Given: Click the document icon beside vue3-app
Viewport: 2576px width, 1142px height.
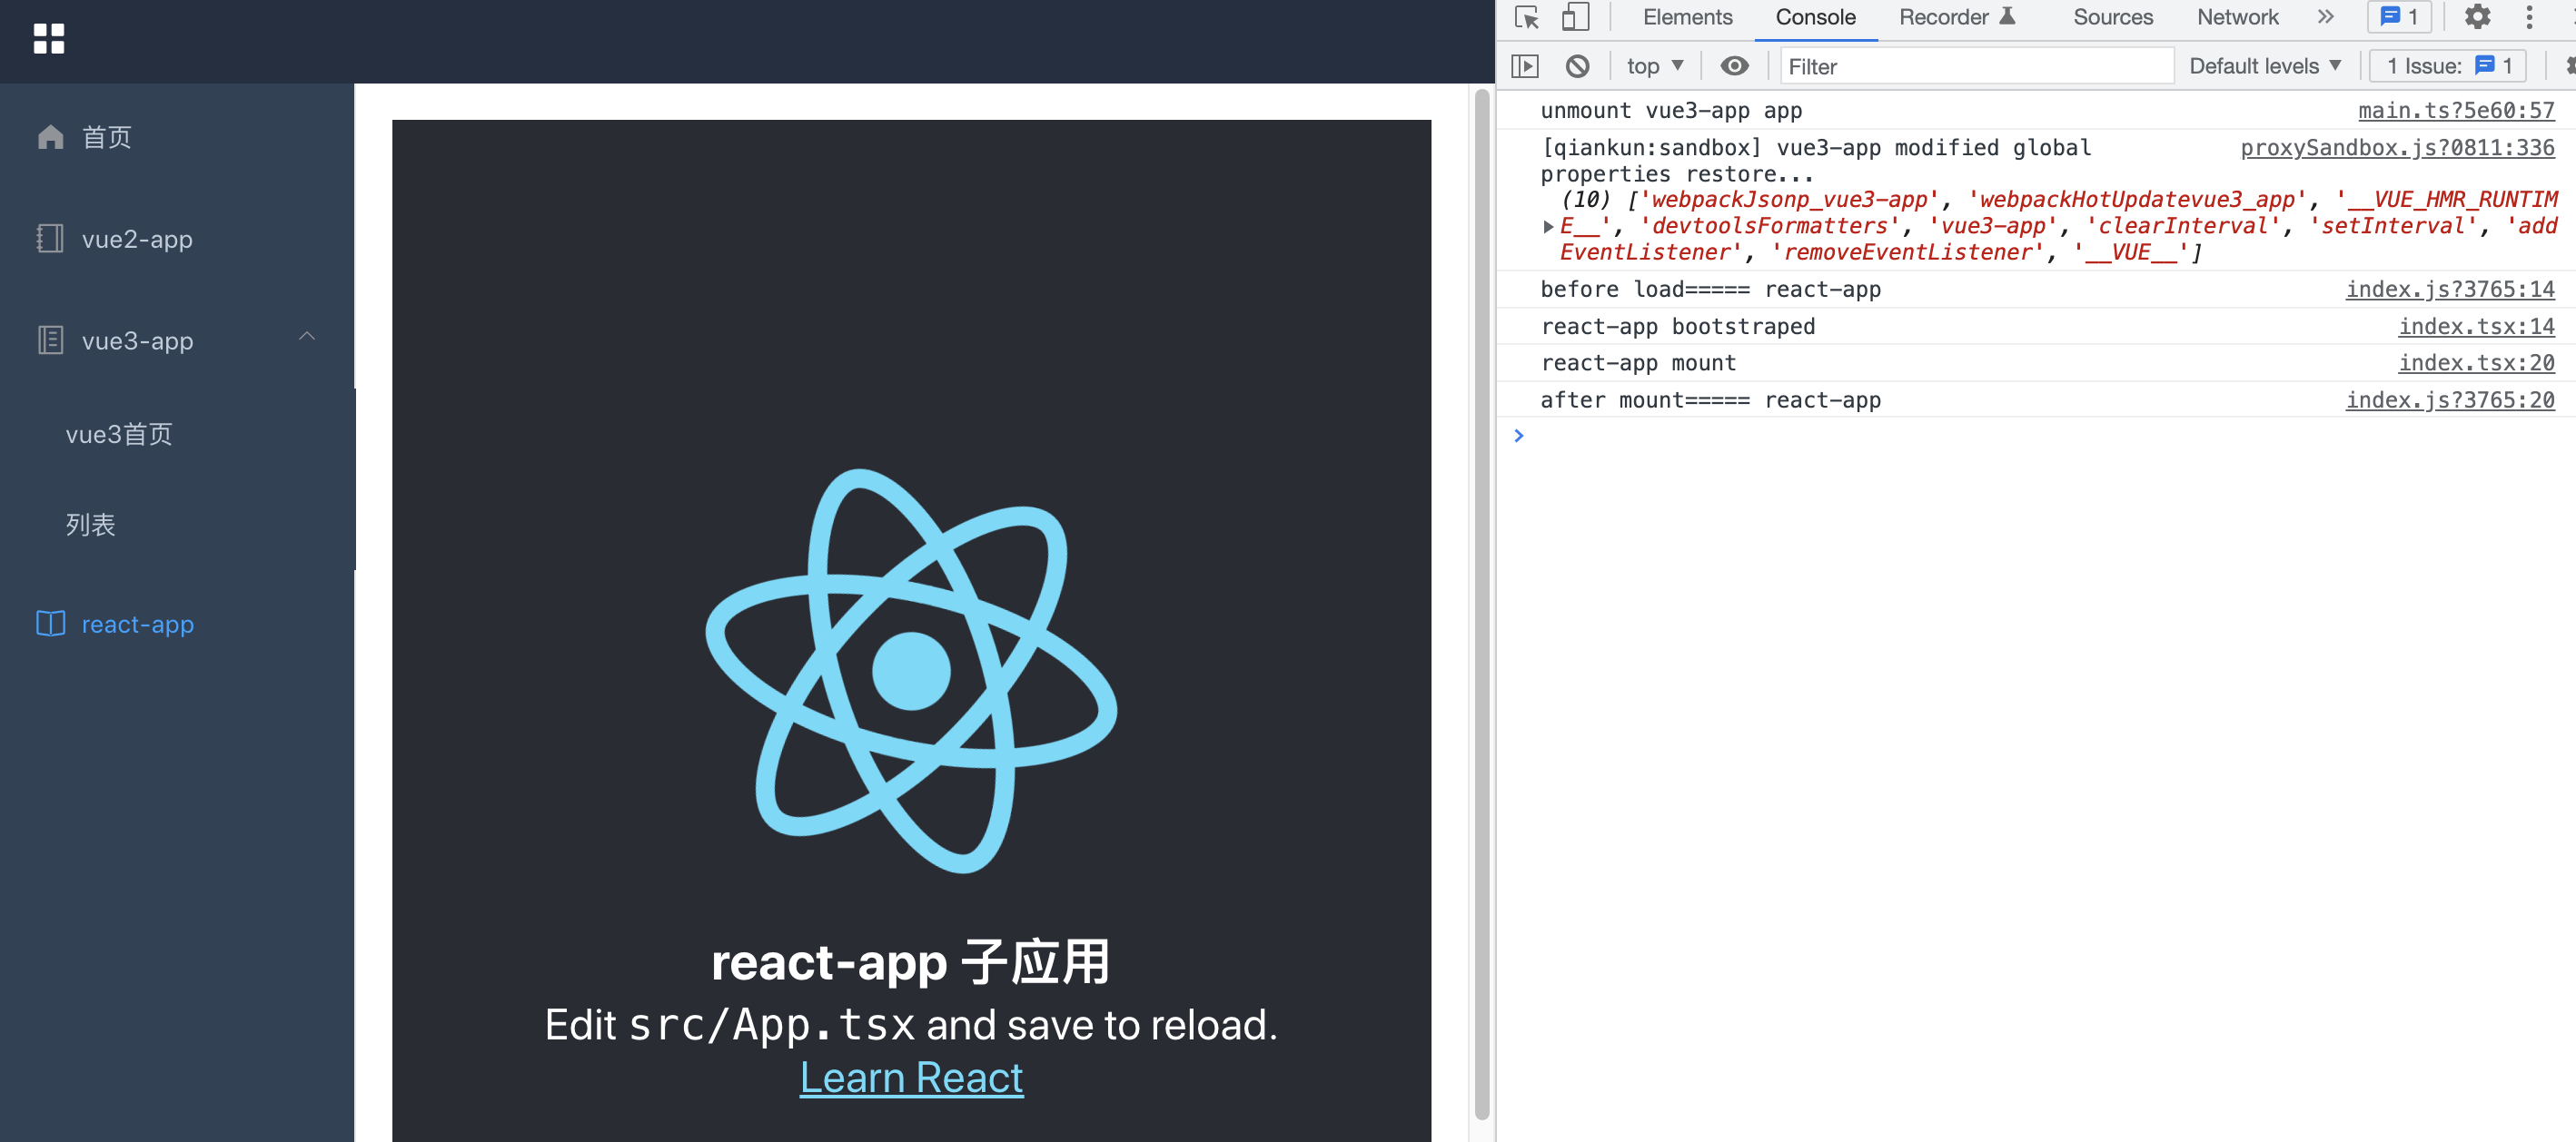Looking at the screenshot, I should coord(50,340).
